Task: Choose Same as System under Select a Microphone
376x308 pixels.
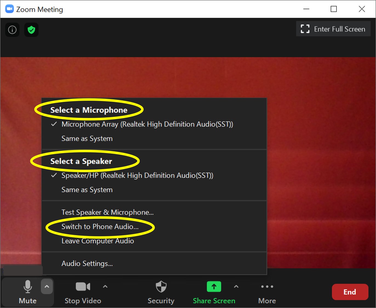Action: [87, 139]
